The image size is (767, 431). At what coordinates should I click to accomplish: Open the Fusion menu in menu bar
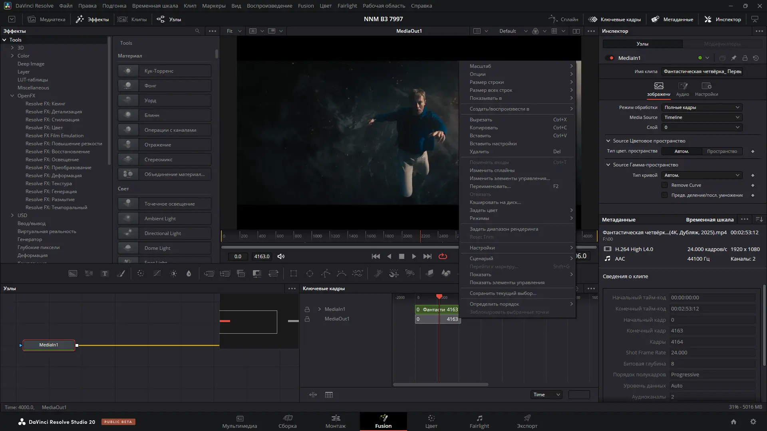coord(306,6)
